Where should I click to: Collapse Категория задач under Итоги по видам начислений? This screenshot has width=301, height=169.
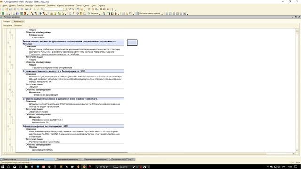[x=10, y=109]
